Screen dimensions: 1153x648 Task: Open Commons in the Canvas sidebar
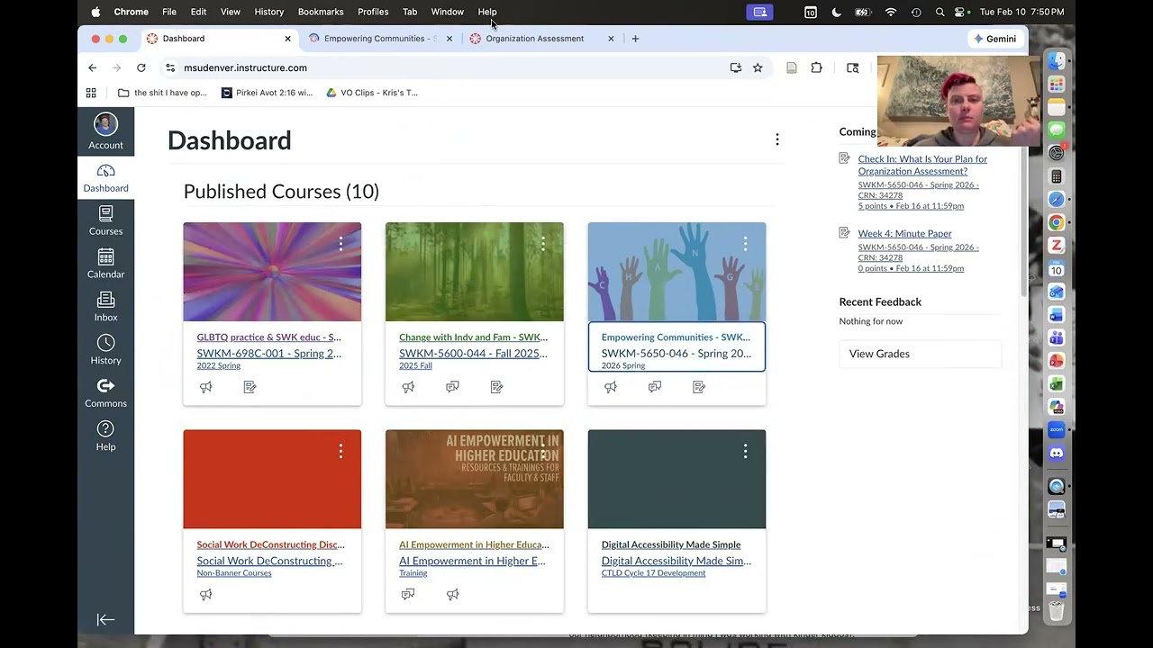pyautogui.click(x=105, y=393)
